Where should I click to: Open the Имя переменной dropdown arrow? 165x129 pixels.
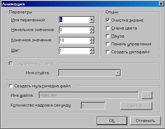coord(92,20)
